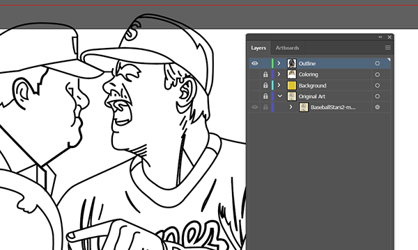Expand the BaseballStars2 sublayer
The width and height of the screenshot is (418, 250).
pyautogui.click(x=291, y=107)
